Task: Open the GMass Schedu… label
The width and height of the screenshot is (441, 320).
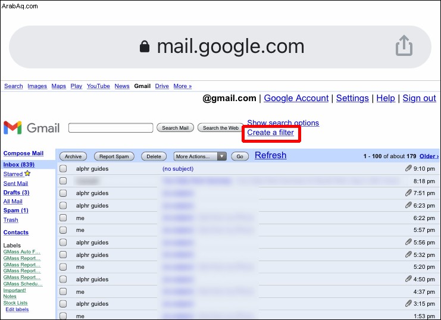Action: [x=23, y=284]
